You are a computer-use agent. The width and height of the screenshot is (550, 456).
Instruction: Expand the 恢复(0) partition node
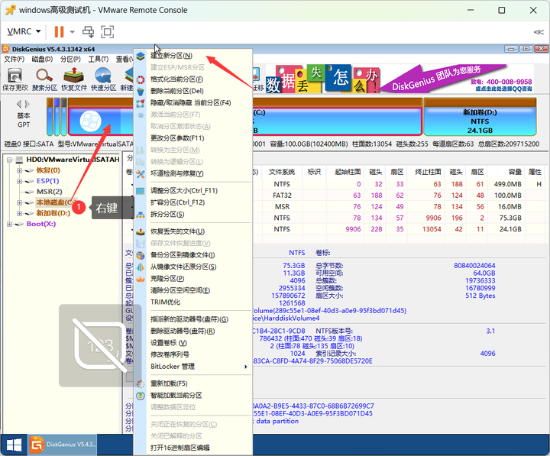coord(20,171)
